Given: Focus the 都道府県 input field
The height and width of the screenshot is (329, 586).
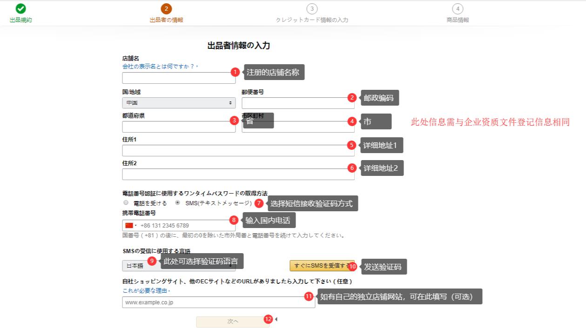Looking at the screenshot, I should [179, 127].
